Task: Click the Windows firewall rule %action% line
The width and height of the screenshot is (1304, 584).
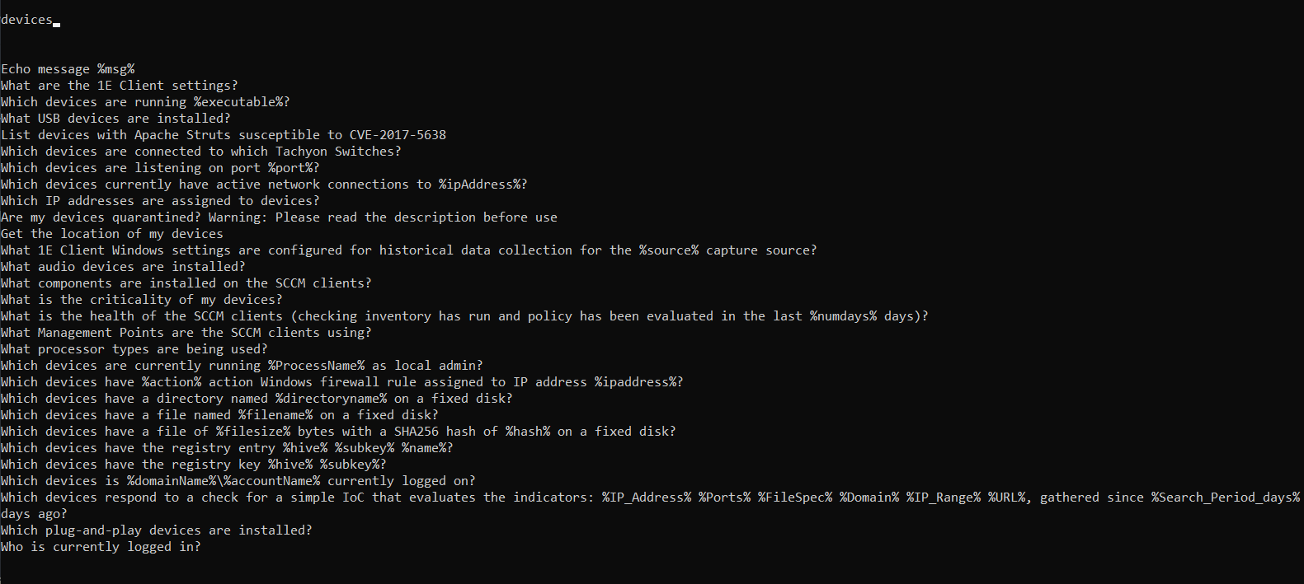Action: [341, 382]
